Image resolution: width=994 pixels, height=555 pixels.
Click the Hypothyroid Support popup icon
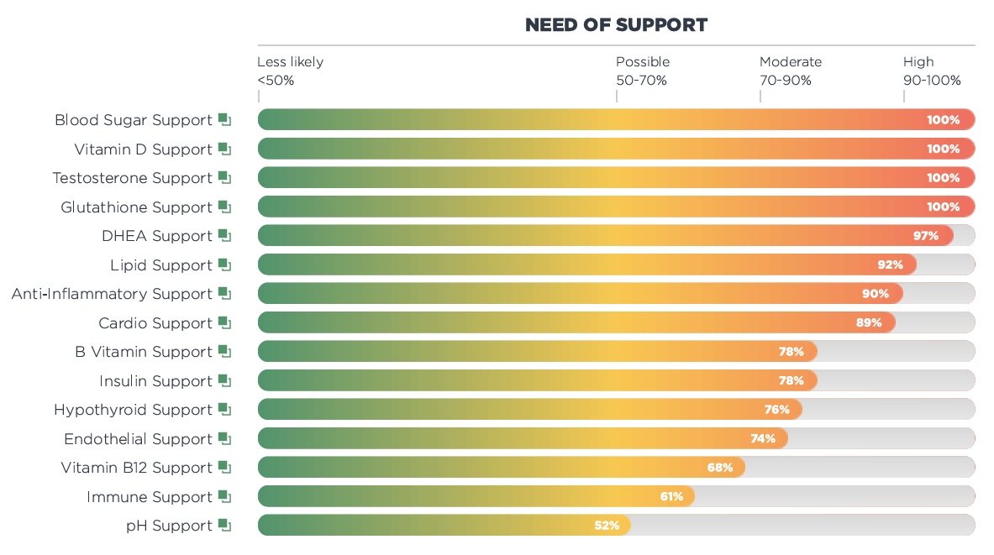pos(224,409)
